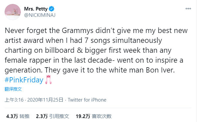This screenshot has width=197, height=122.
Task: Click the display name Mrs. Petty
Action: tap(36, 9)
